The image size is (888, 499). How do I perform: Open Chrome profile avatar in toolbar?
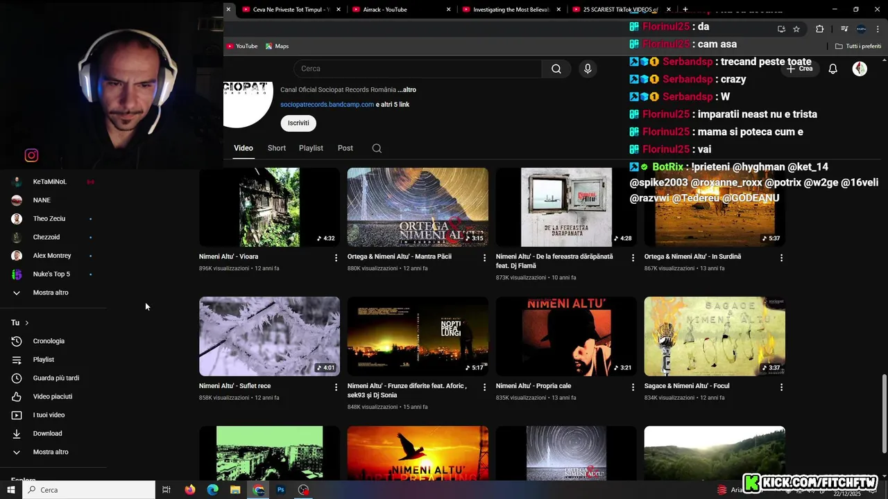pyautogui.click(x=861, y=29)
